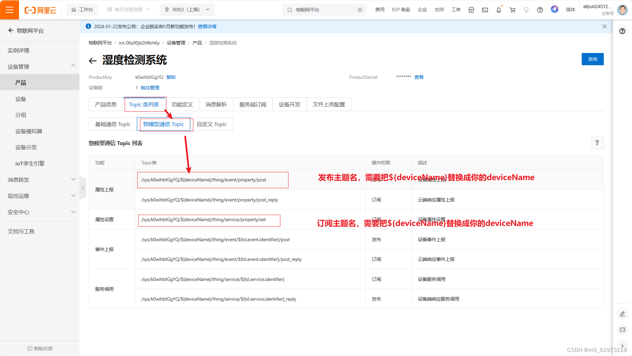Click the edit pencil icon on right panel

pyautogui.click(x=622, y=314)
